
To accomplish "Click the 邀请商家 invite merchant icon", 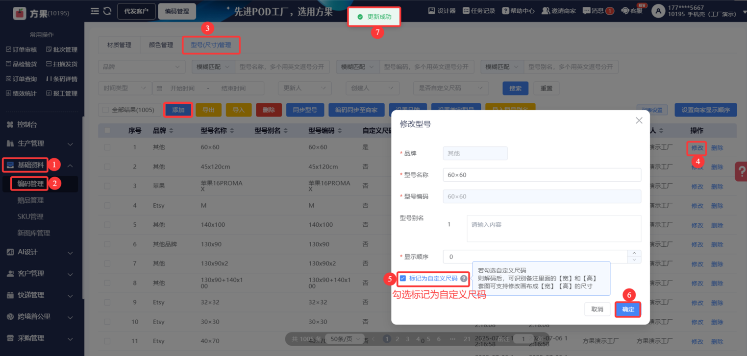I will 546,11.
